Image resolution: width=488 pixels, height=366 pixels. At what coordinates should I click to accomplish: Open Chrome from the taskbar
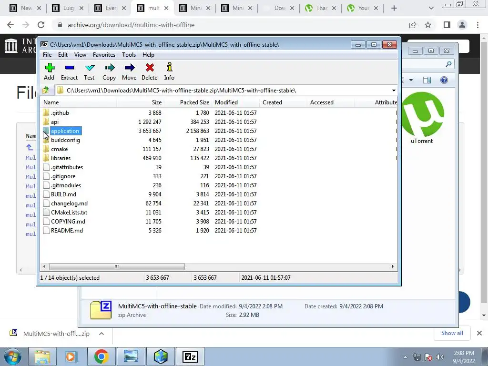click(x=101, y=356)
